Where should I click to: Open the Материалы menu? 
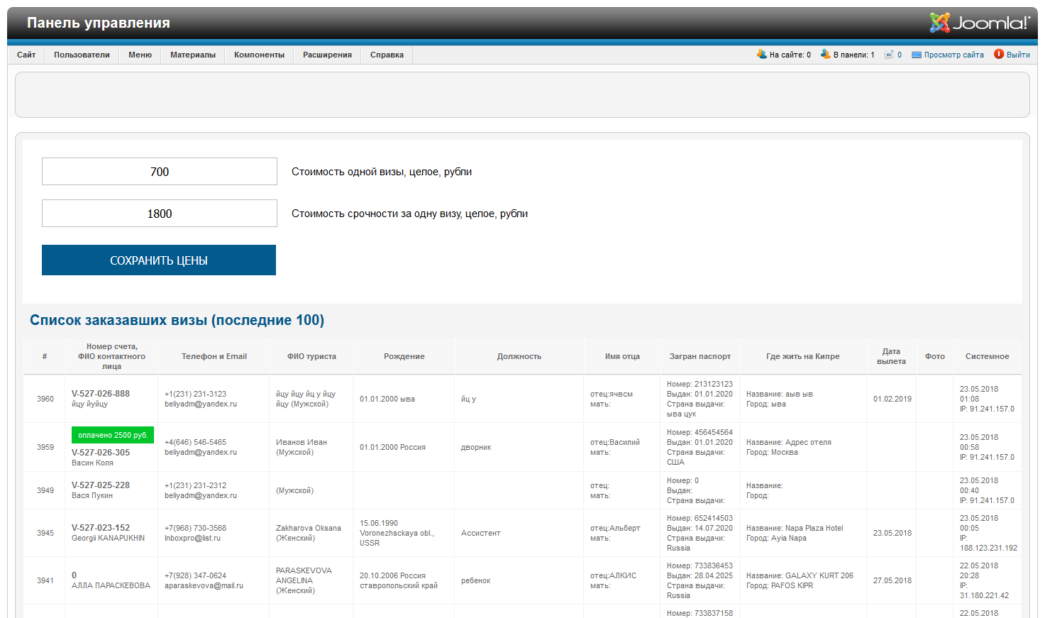coord(193,55)
